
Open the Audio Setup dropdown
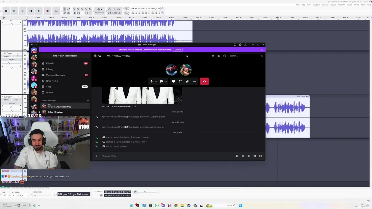[x=100, y=11]
